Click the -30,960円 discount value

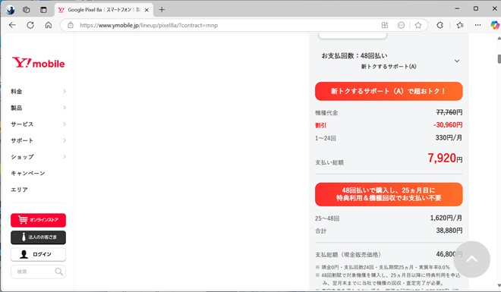(x=448, y=125)
